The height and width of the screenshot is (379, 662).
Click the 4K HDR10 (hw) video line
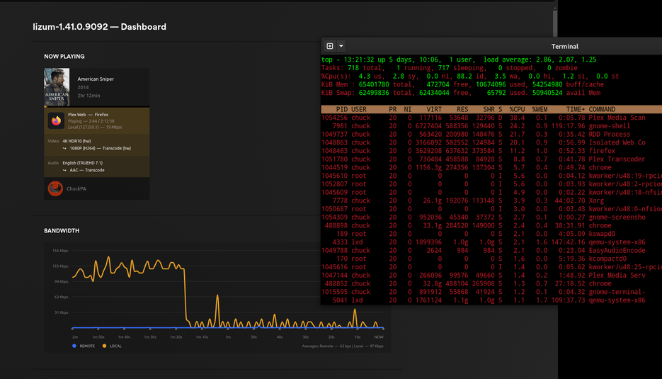click(76, 141)
